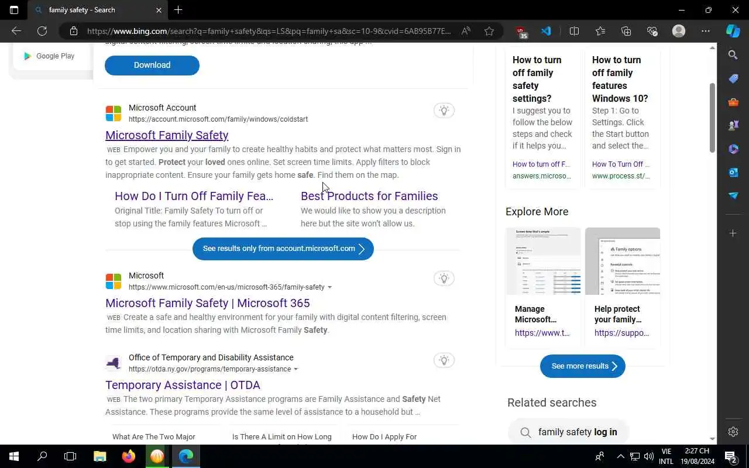Expand dropdown arrow next to otda.ny.gov URL
The image size is (749, 468).
[x=296, y=369]
